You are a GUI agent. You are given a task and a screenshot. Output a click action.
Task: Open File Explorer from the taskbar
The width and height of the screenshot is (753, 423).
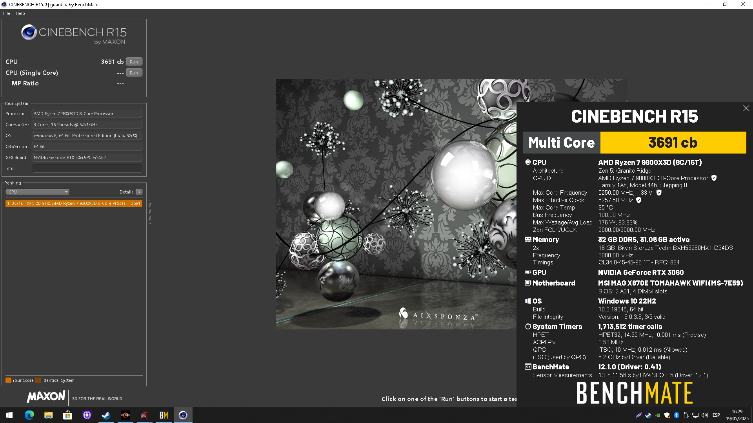coord(48,415)
